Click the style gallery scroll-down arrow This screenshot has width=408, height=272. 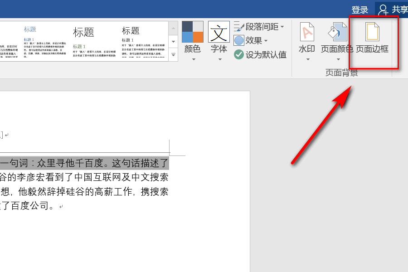[173, 42]
